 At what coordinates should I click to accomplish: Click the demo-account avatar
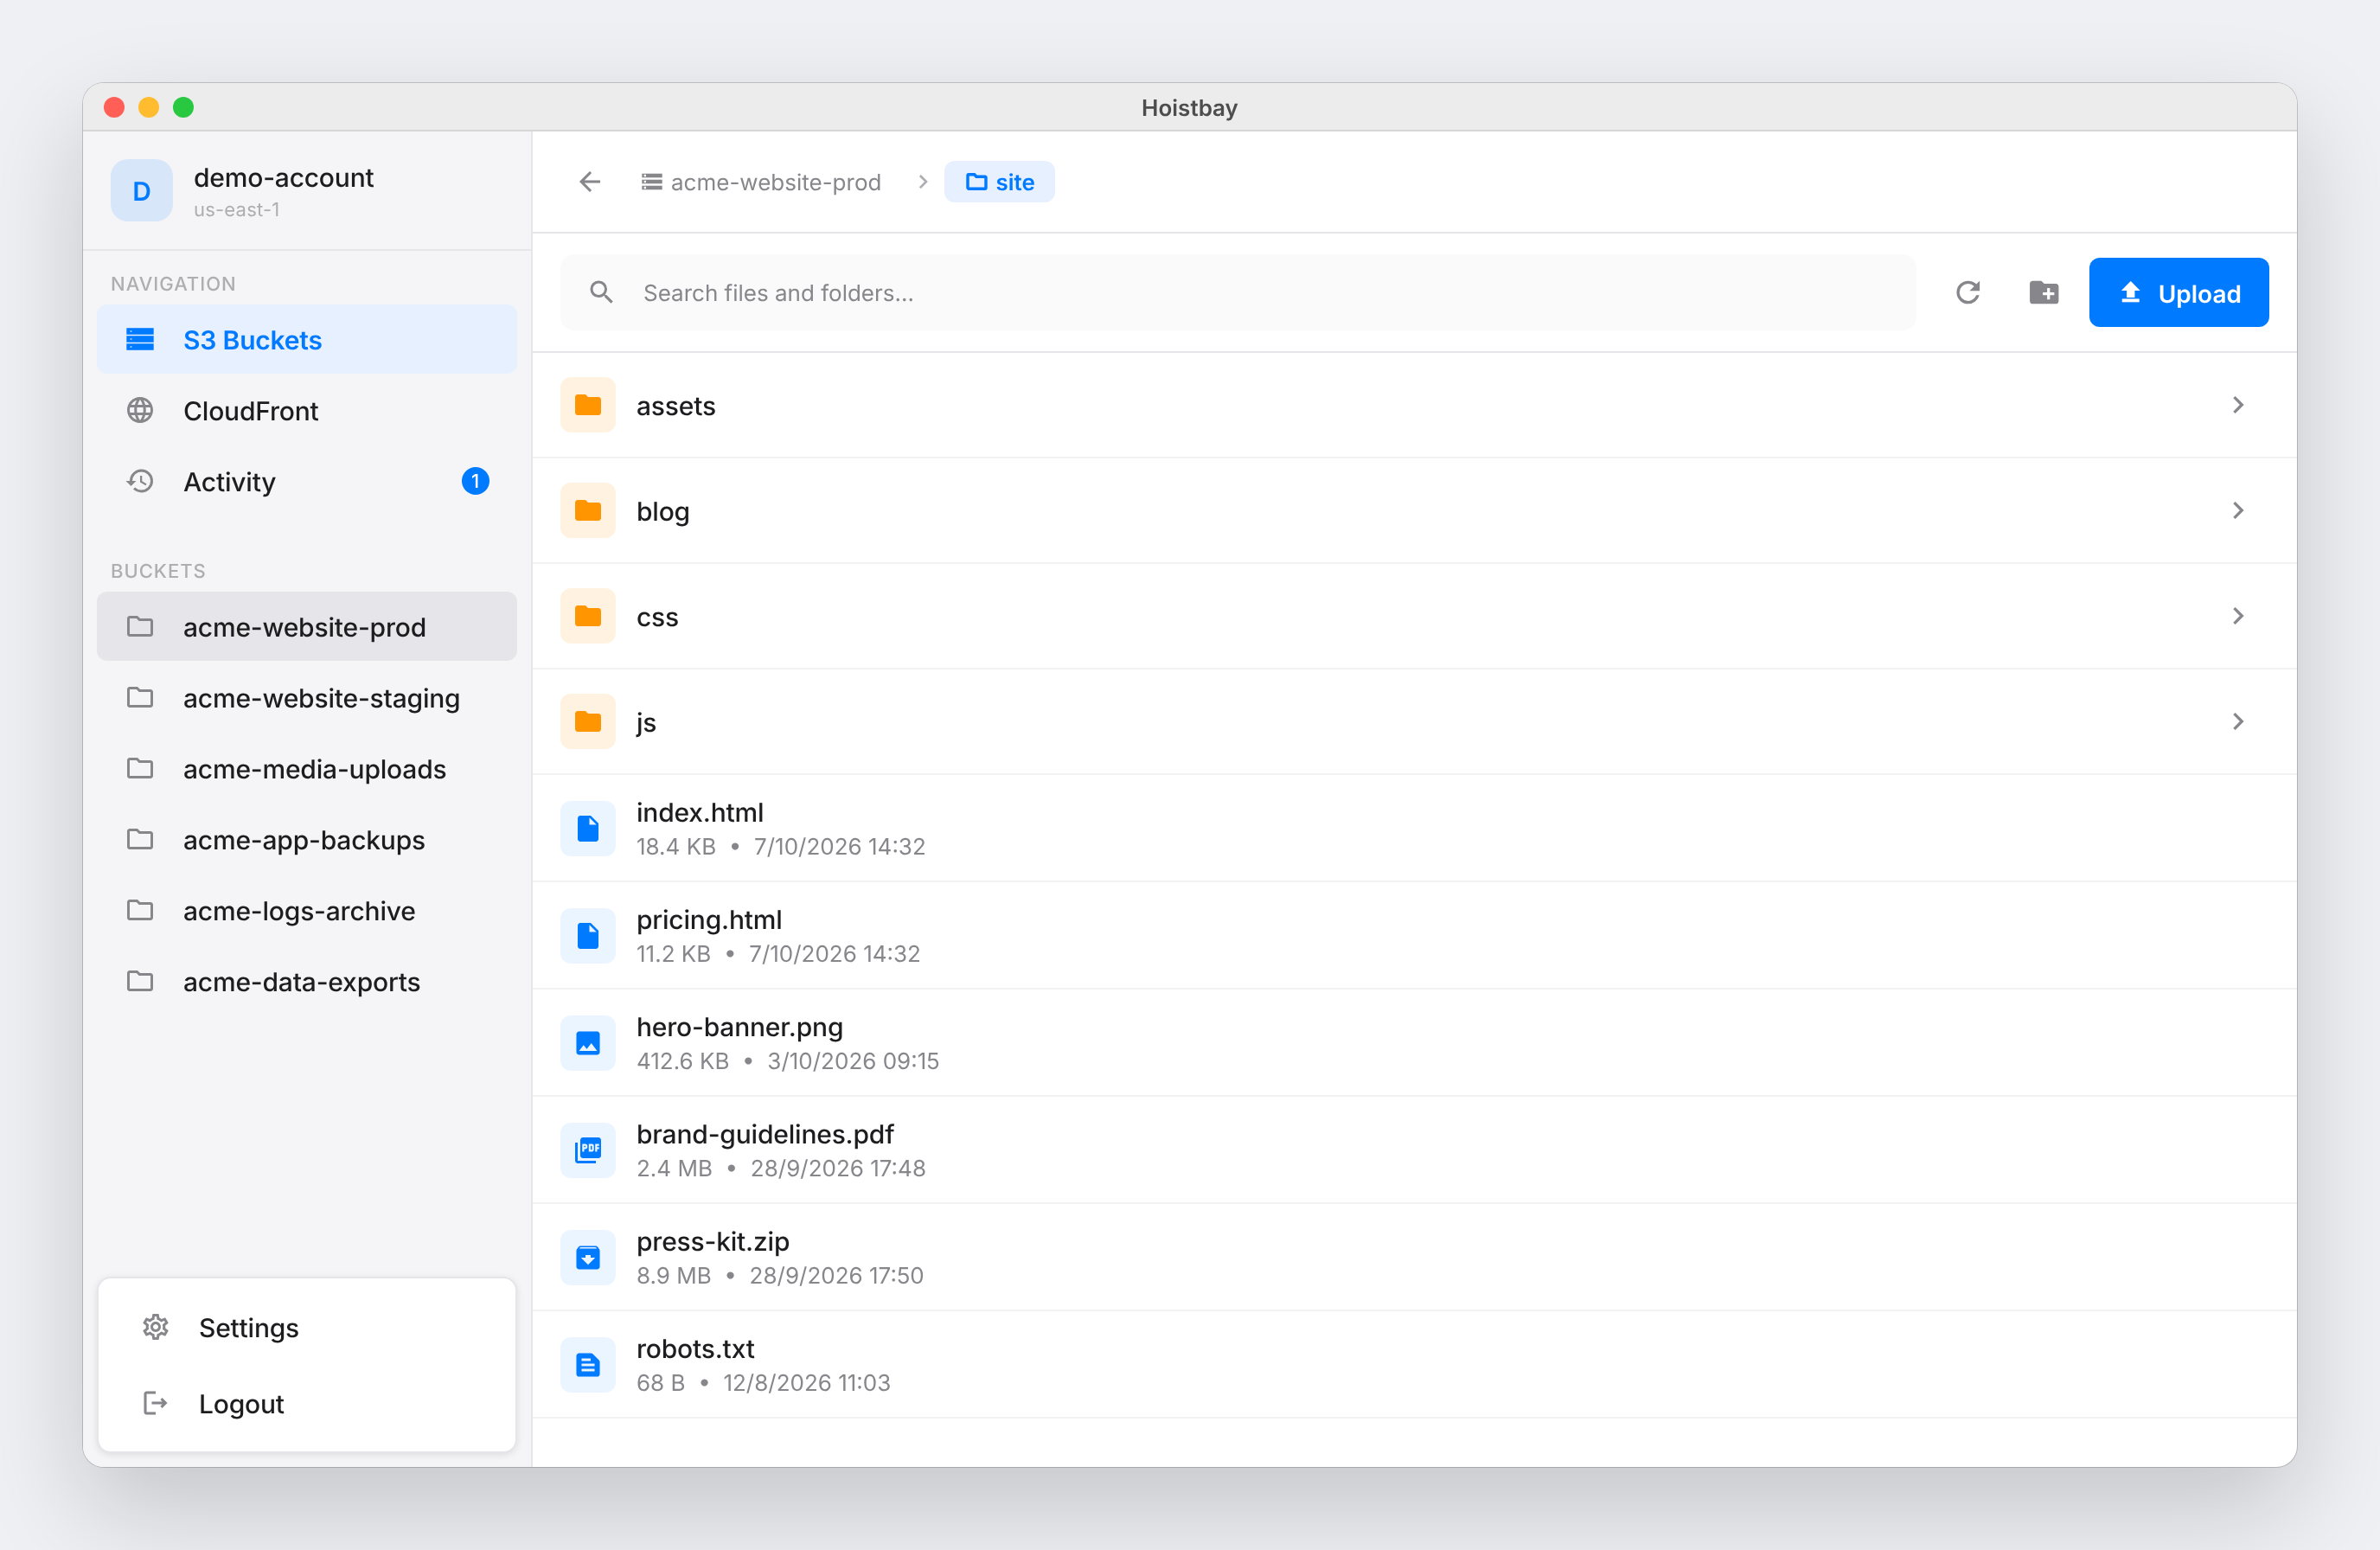[x=142, y=190]
